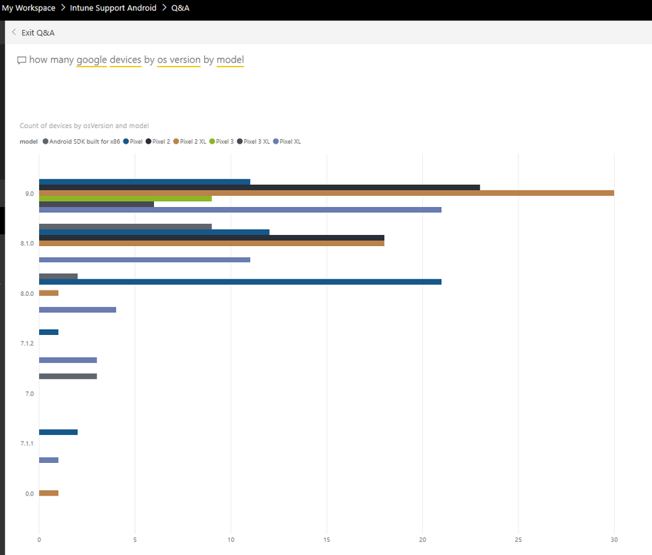Viewport: 652px width, 555px height.
Task: Click the Pixel 3 XL legend color dot
Action: click(x=240, y=142)
